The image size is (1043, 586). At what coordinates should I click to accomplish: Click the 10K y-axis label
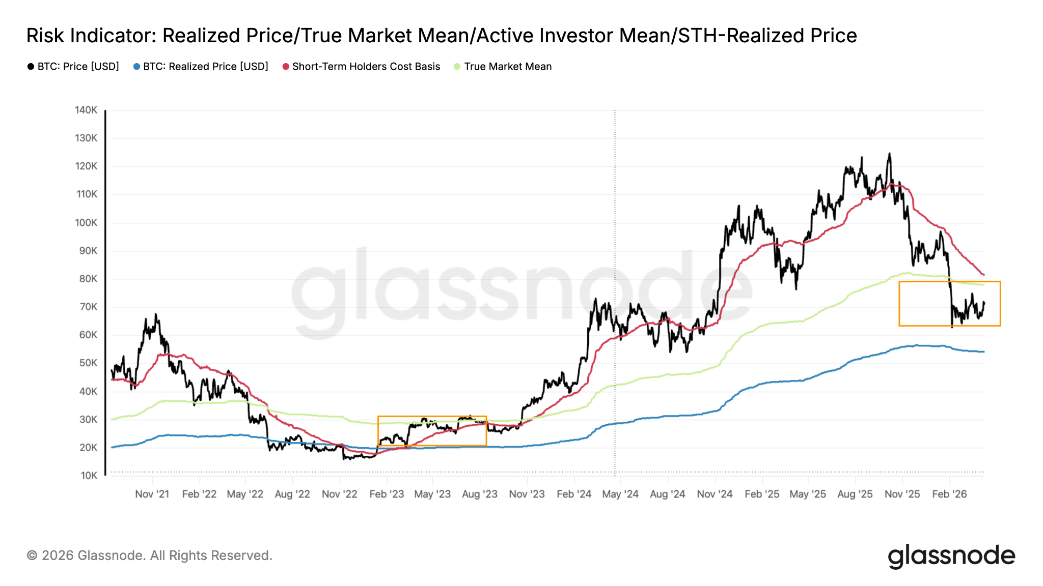(x=89, y=476)
